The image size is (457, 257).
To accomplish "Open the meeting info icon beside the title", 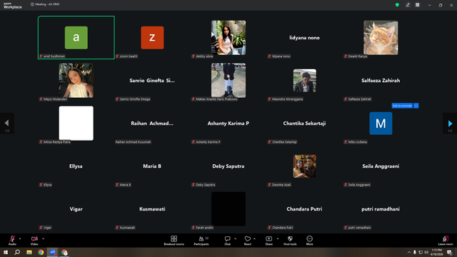I will (x=32, y=4).
